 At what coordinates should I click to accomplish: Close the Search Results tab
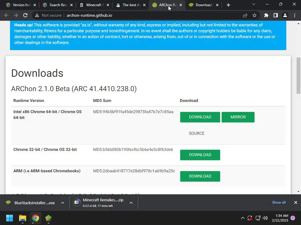point(71,5)
